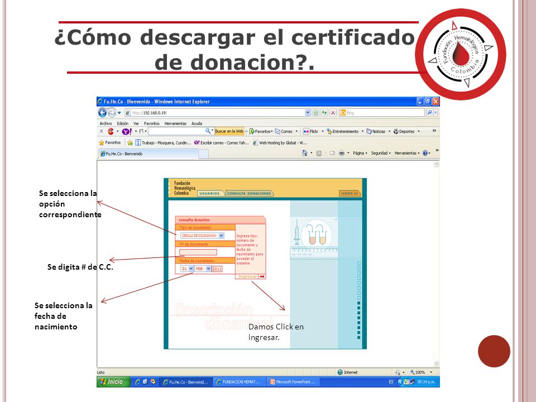
Task: Open the recent pages dropdown arrow
Action: [119, 112]
